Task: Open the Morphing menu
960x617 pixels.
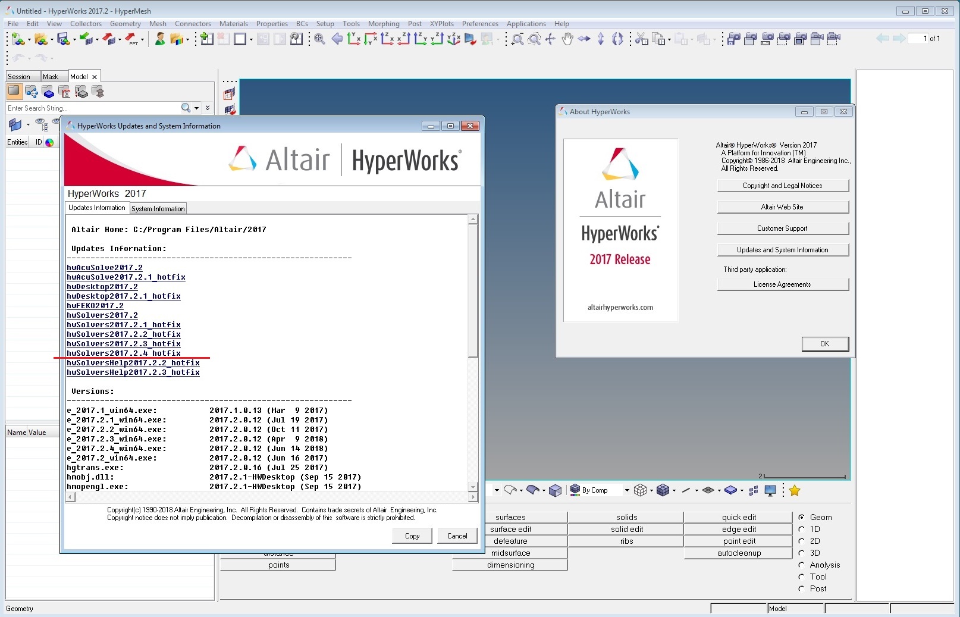Action: click(384, 24)
